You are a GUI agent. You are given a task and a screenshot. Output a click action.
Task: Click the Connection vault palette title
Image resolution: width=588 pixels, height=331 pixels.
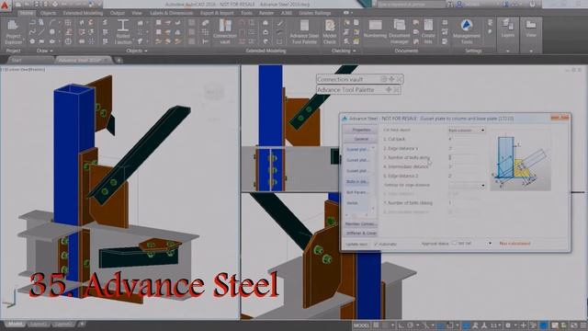click(x=340, y=79)
